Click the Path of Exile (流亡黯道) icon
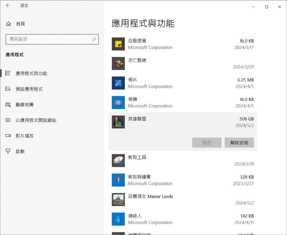 [118, 63]
